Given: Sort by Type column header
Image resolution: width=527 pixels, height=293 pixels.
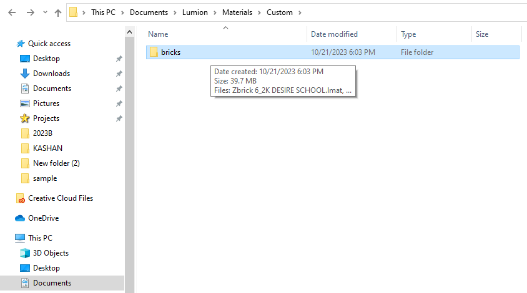Looking at the screenshot, I should click(408, 34).
